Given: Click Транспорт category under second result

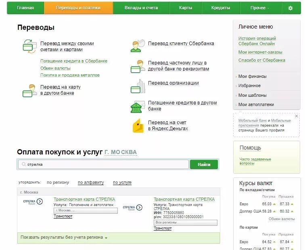Looking at the screenshot, I should coord(163,228).
